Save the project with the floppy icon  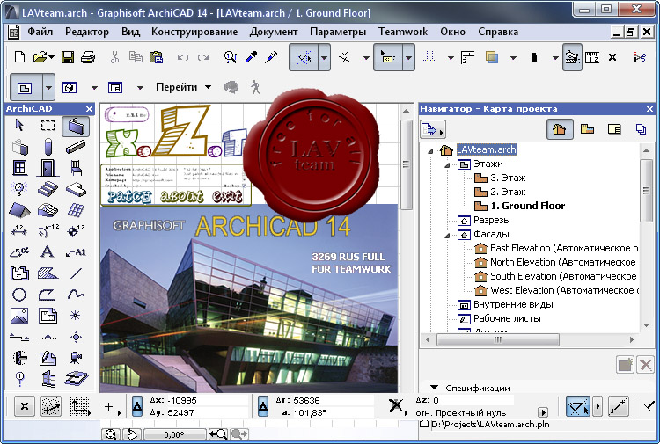tap(68, 57)
